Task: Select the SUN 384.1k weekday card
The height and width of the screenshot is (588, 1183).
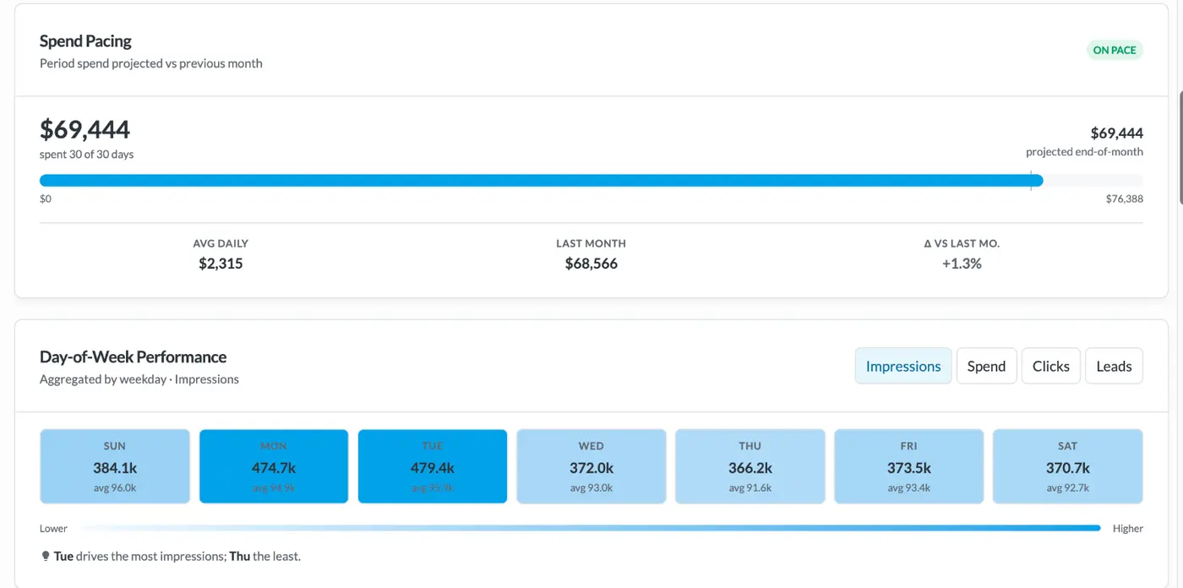Action: 115,466
